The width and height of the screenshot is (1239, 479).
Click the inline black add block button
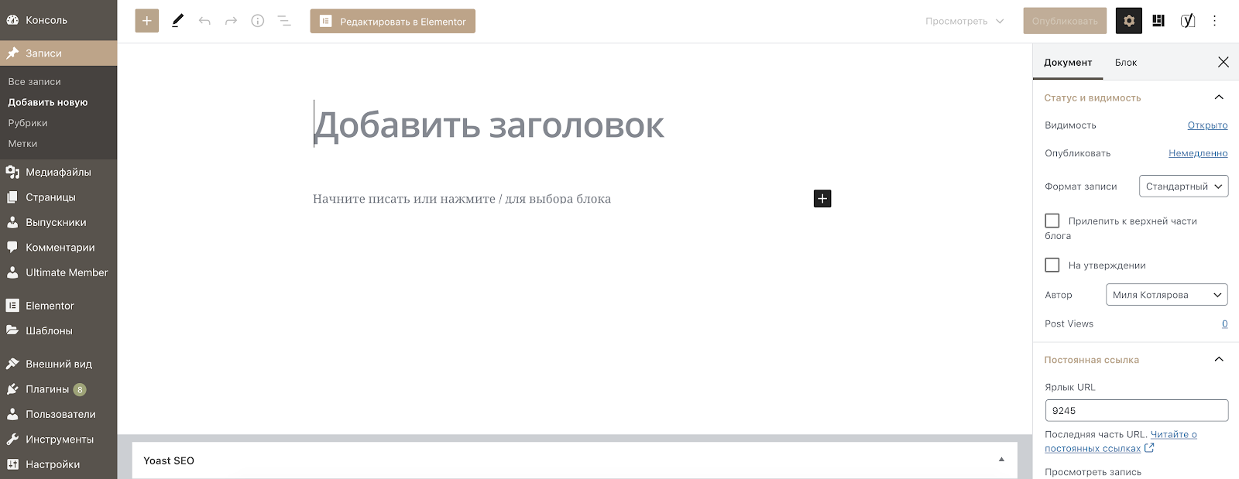point(822,199)
